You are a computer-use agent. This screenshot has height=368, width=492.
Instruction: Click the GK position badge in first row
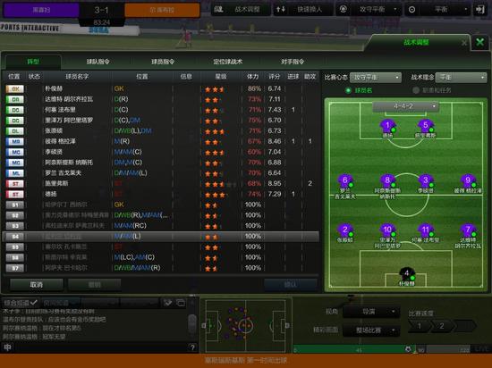tap(15, 89)
